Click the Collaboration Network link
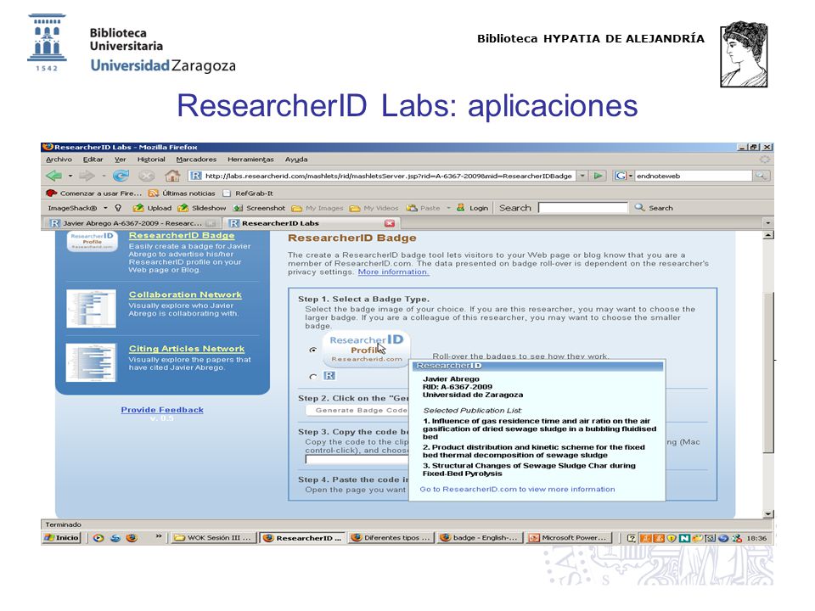Image resolution: width=815 pixels, height=611 pixels. (x=186, y=294)
